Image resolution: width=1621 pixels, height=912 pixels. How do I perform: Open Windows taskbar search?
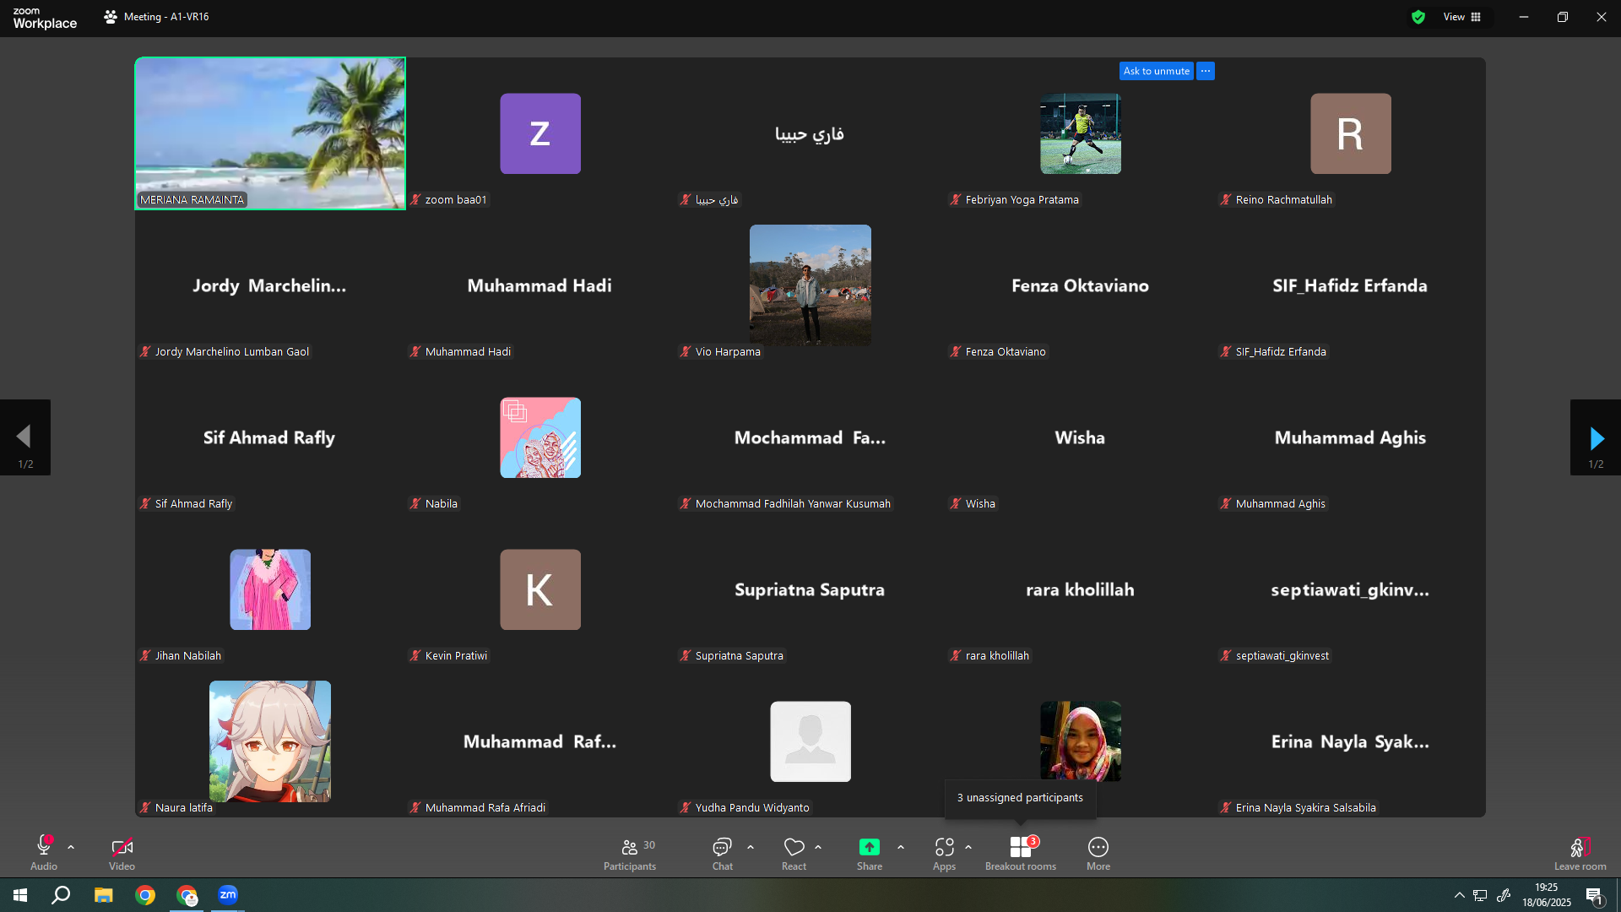click(x=61, y=895)
